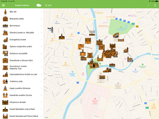
Task: Select Hydroelektrárna Hučák na Labi entry
Action: point(22,74)
